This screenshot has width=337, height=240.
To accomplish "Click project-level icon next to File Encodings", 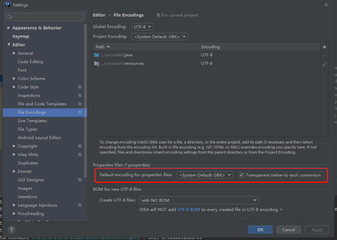I will pos(80,112).
